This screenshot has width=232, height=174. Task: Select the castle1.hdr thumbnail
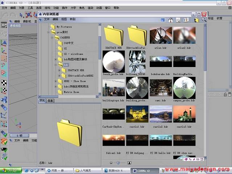coord(137,114)
